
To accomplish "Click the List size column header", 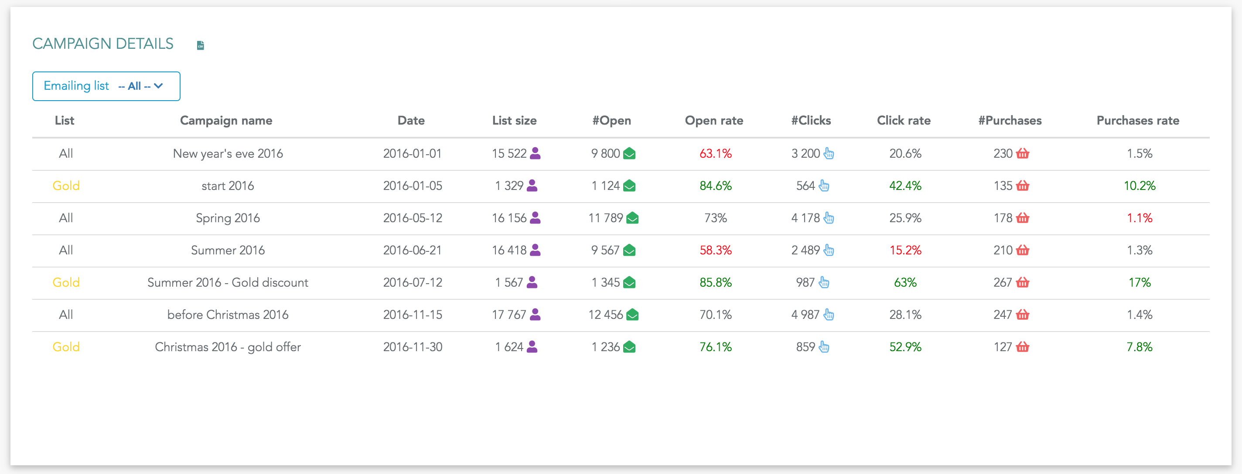I will 515,120.
